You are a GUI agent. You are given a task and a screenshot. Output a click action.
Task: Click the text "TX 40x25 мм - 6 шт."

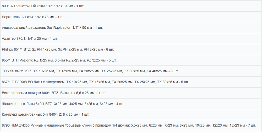[x=163, y=71]
